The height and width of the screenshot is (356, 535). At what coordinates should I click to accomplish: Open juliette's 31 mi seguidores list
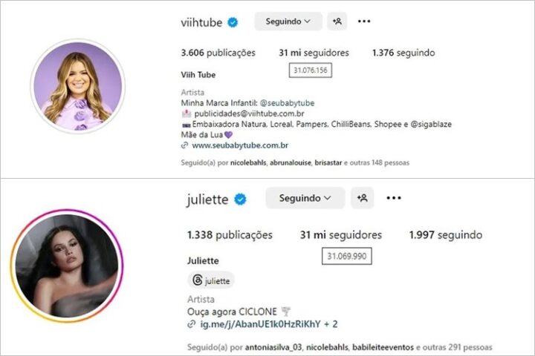coord(341,234)
